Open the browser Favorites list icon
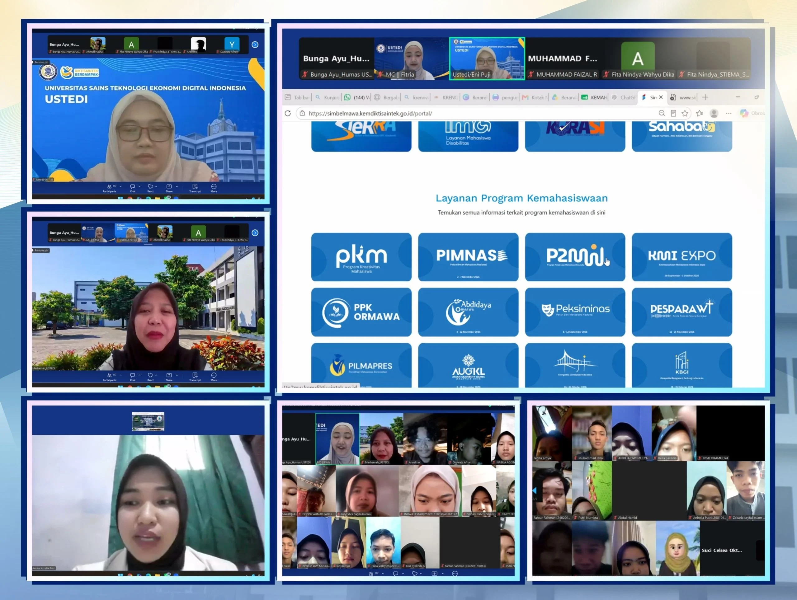 [699, 114]
